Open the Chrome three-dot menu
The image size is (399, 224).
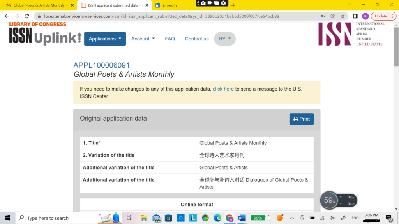click(392, 16)
